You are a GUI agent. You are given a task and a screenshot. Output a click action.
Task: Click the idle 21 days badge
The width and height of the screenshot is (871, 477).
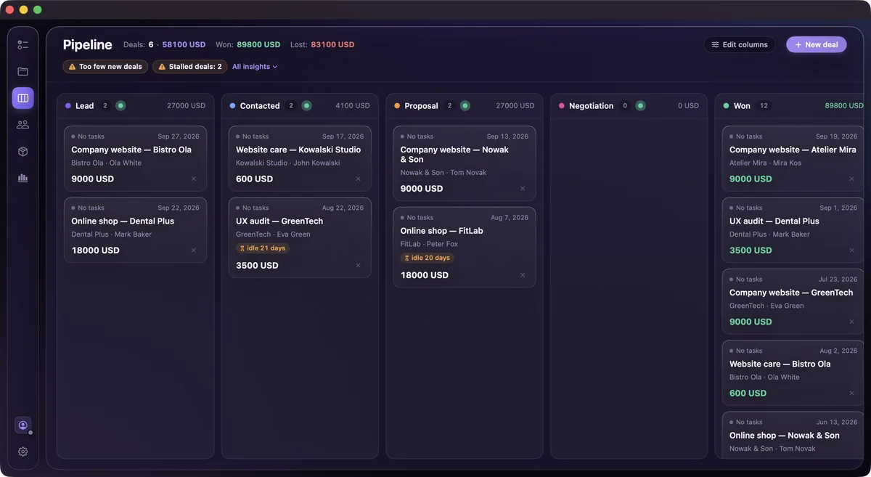(263, 248)
